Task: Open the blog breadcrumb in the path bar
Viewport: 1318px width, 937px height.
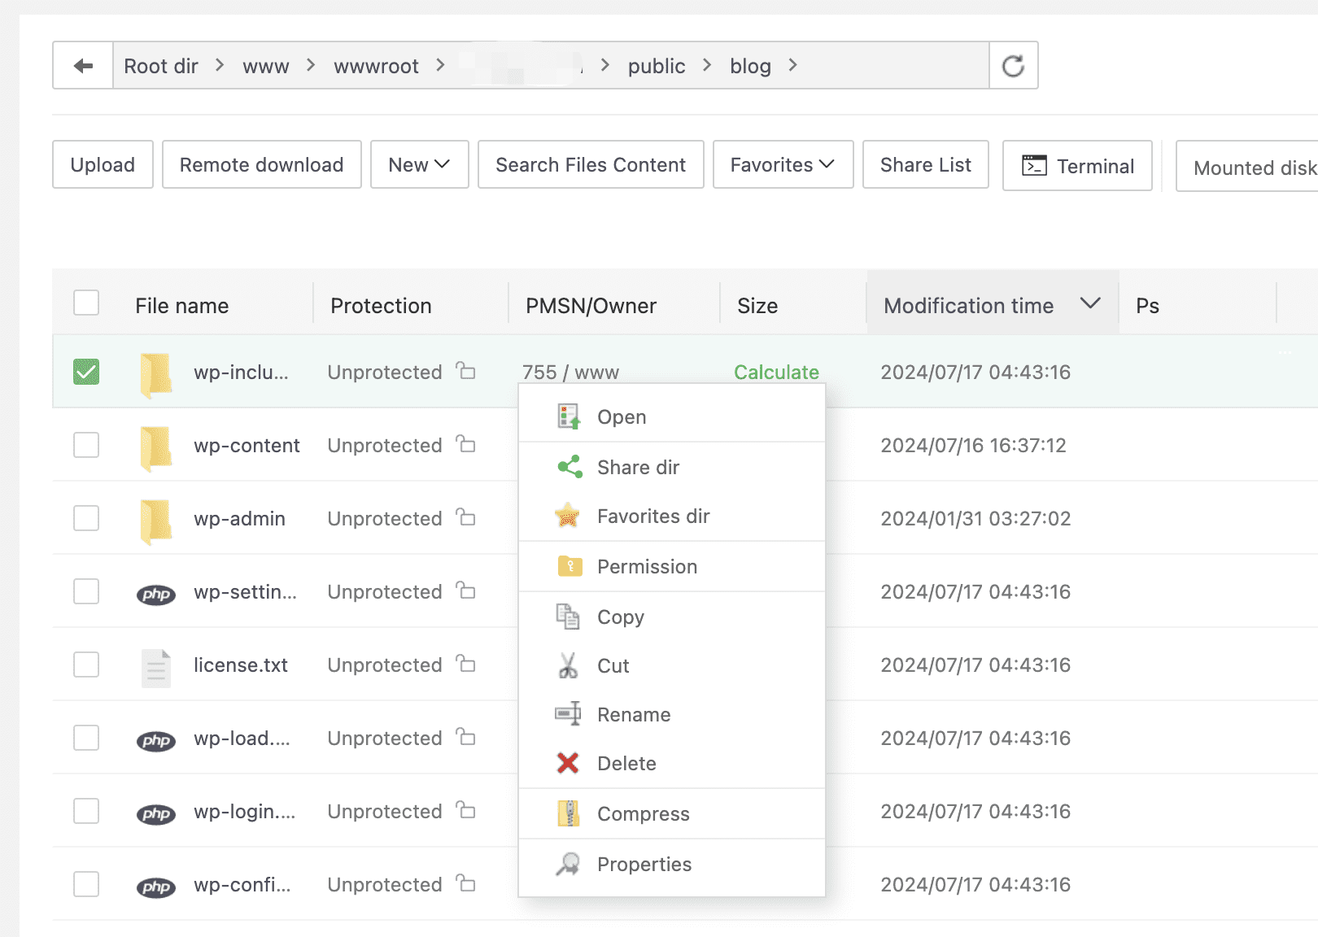Action: point(749,65)
